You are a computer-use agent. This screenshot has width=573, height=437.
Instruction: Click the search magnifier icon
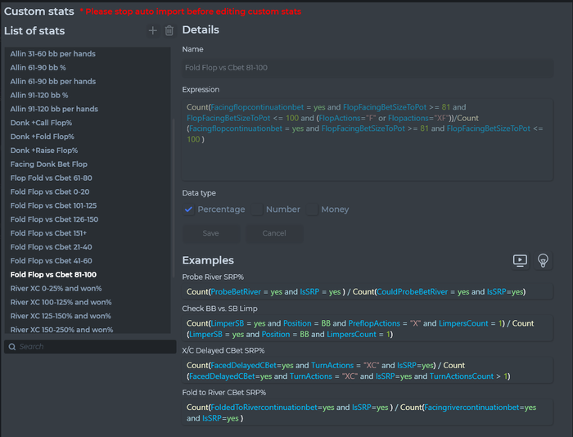[11, 347]
